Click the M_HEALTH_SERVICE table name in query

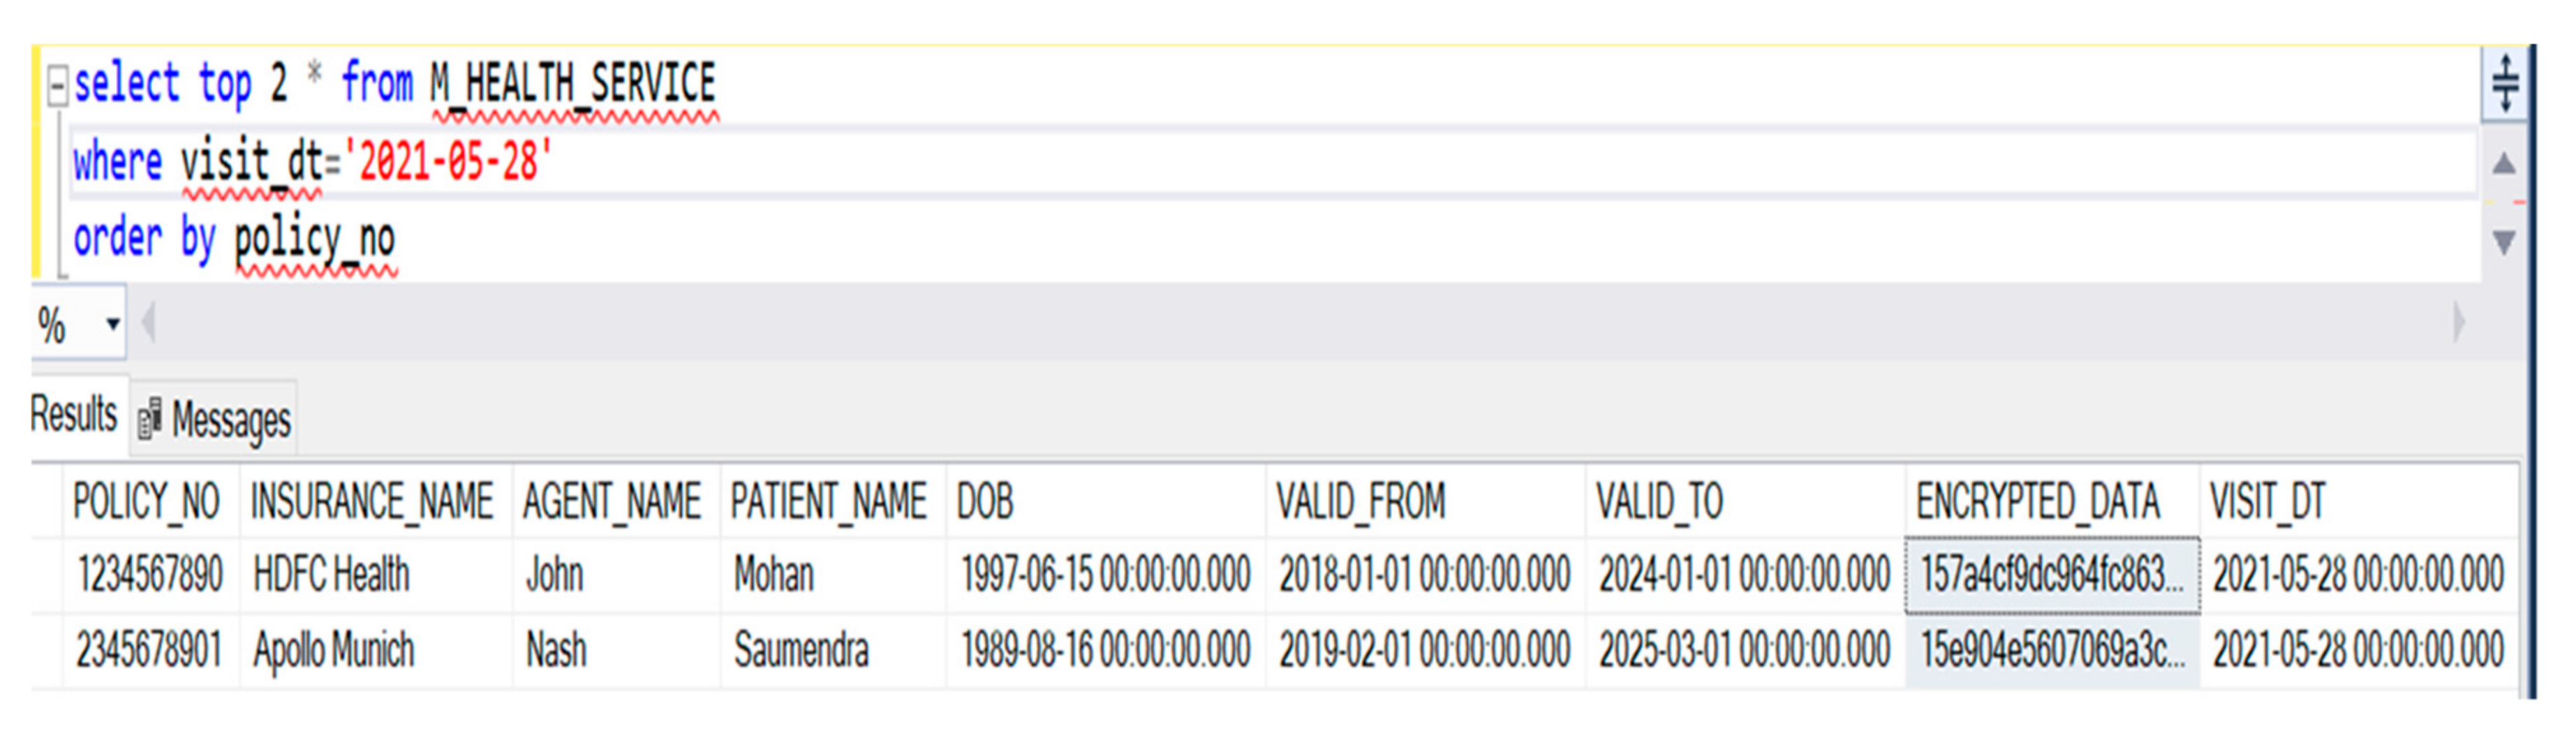573,83
